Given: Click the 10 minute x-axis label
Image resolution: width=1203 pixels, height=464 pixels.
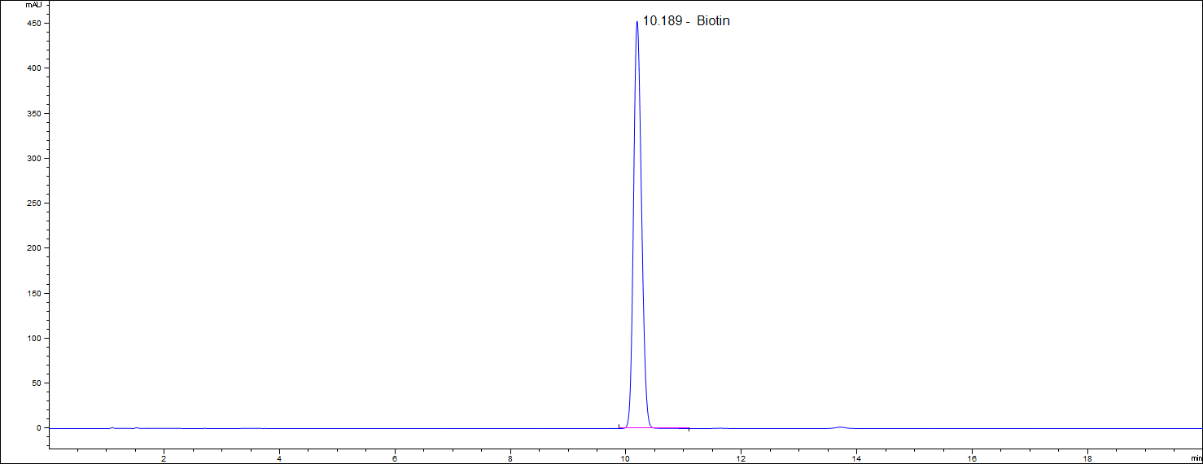Looking at the screenshot, I should tap(626, 458).
